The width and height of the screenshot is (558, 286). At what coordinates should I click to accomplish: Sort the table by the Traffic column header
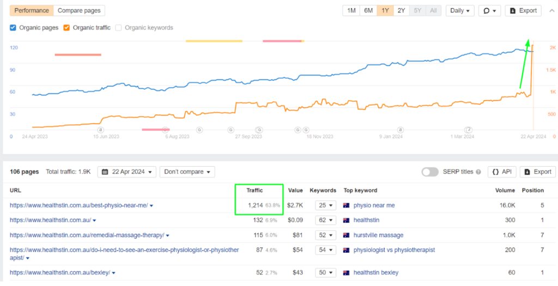[254, 191]
